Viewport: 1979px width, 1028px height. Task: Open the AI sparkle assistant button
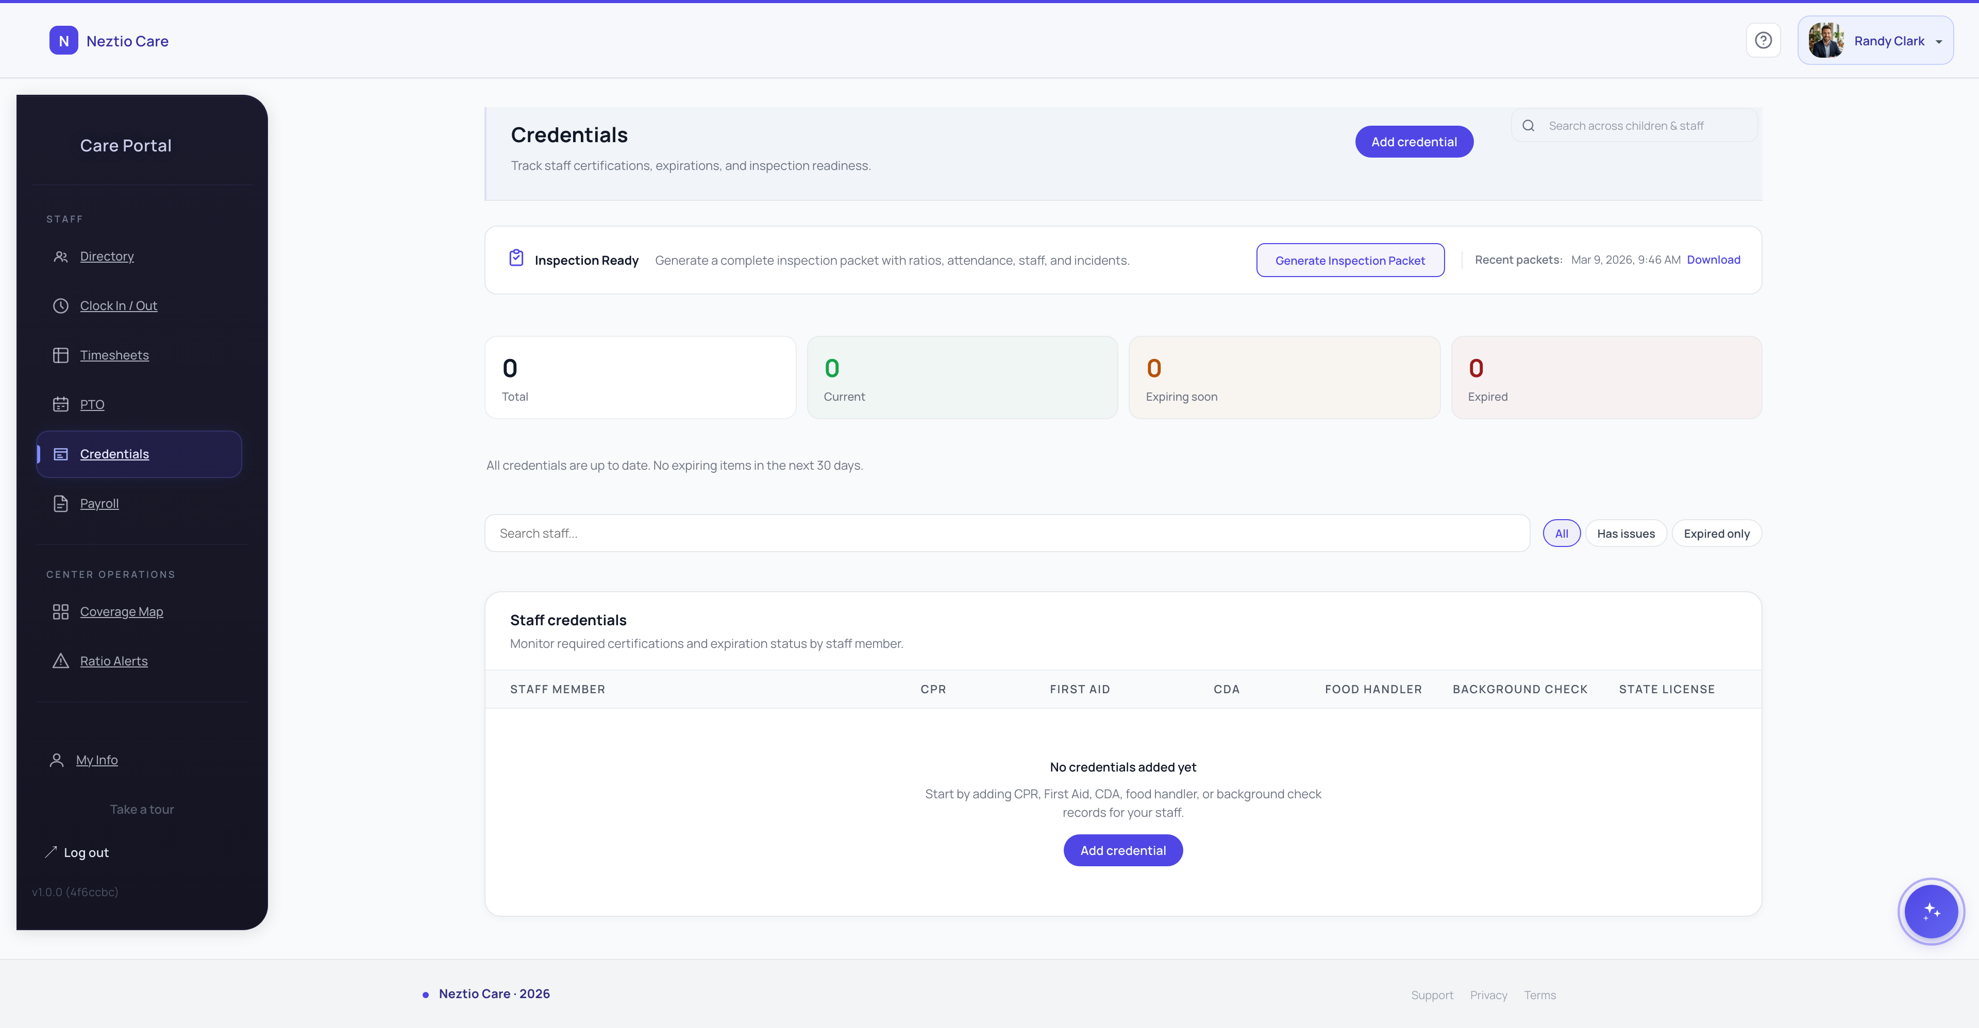coord(1931,911)
